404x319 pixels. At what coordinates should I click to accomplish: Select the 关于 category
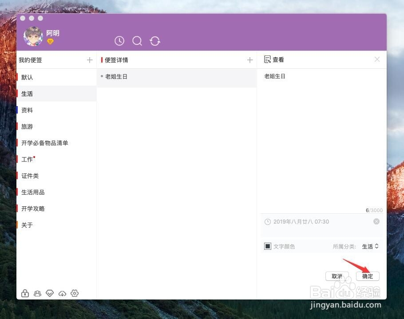click(x=56, y=225)
